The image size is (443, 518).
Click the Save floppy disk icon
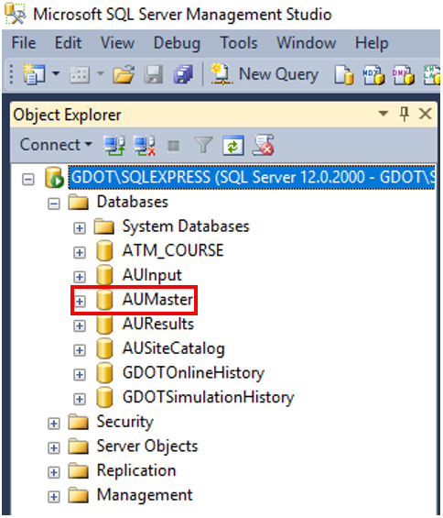point(154,74)
